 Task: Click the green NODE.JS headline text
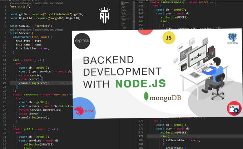click(x=140, y=84)
